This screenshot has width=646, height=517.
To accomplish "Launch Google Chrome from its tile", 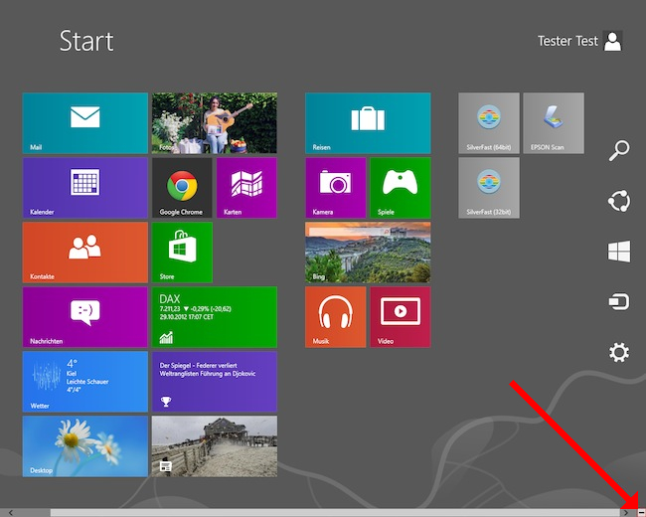I will (x=181, y=188).
